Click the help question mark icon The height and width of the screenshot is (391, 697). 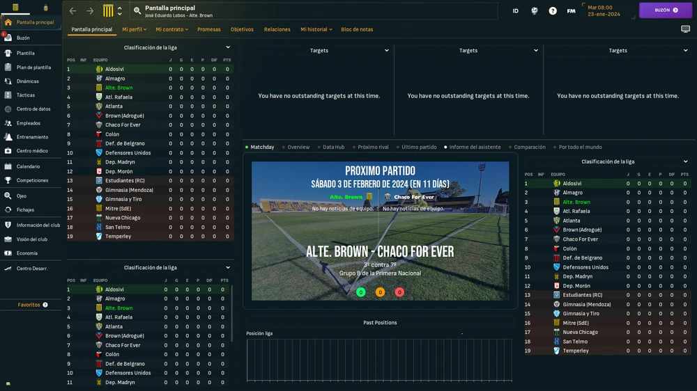[553, 11]
